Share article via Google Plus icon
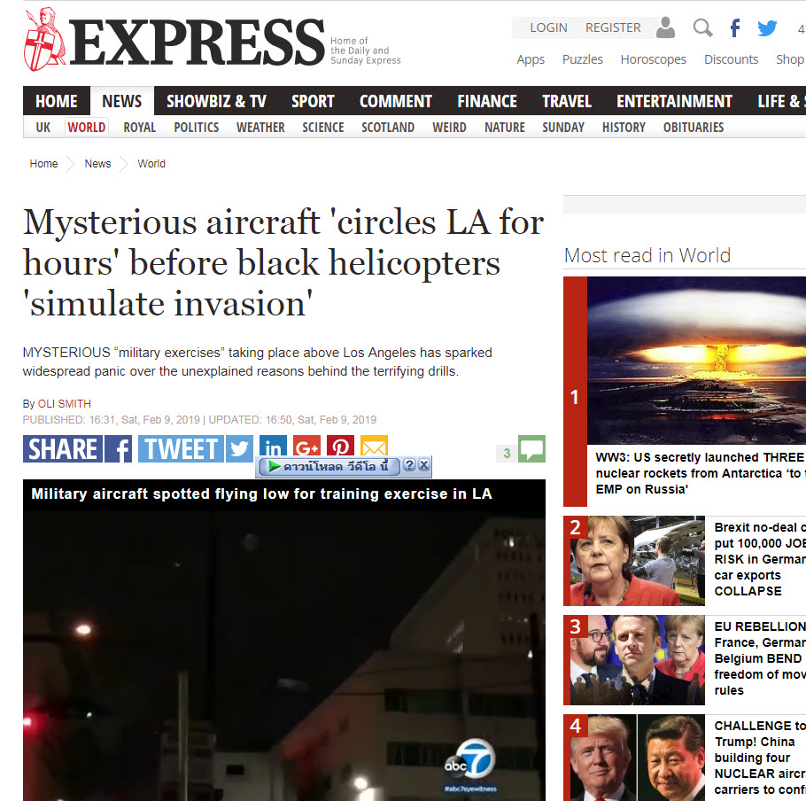This screenshot has height=801, width=806. pos(306,445)
